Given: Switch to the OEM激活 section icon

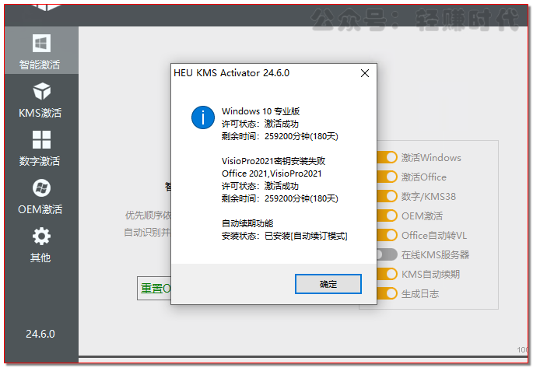Looking at the screenshot, I should pos(40,188).
